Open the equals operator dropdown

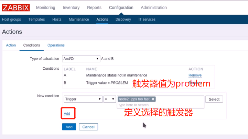point(110,99)
